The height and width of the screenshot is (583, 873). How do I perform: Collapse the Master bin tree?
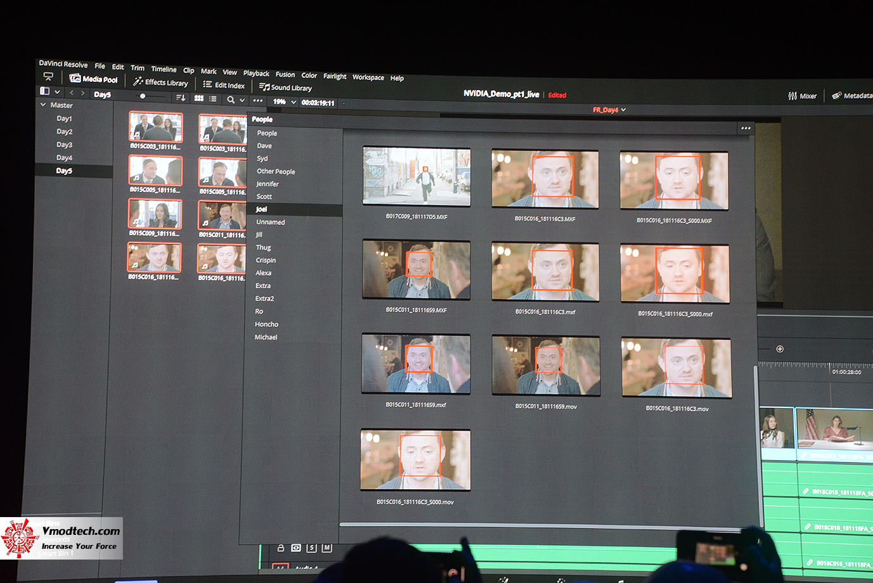pos(43,105)
